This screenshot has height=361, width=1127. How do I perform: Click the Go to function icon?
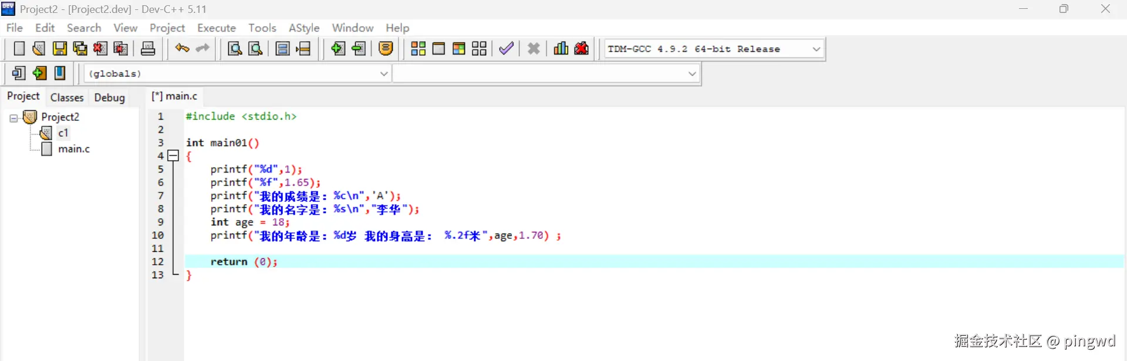[x=282, y=49]
